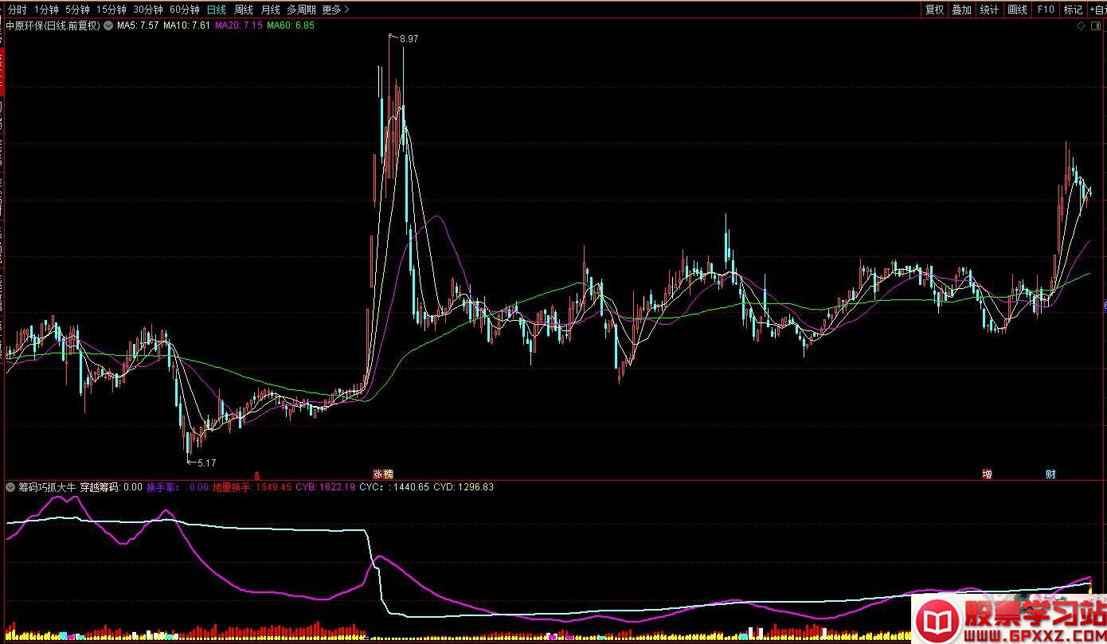Click the MA10: 7.61 label
The height and width of the screenshot is (644, 1107).
point(187,25)
